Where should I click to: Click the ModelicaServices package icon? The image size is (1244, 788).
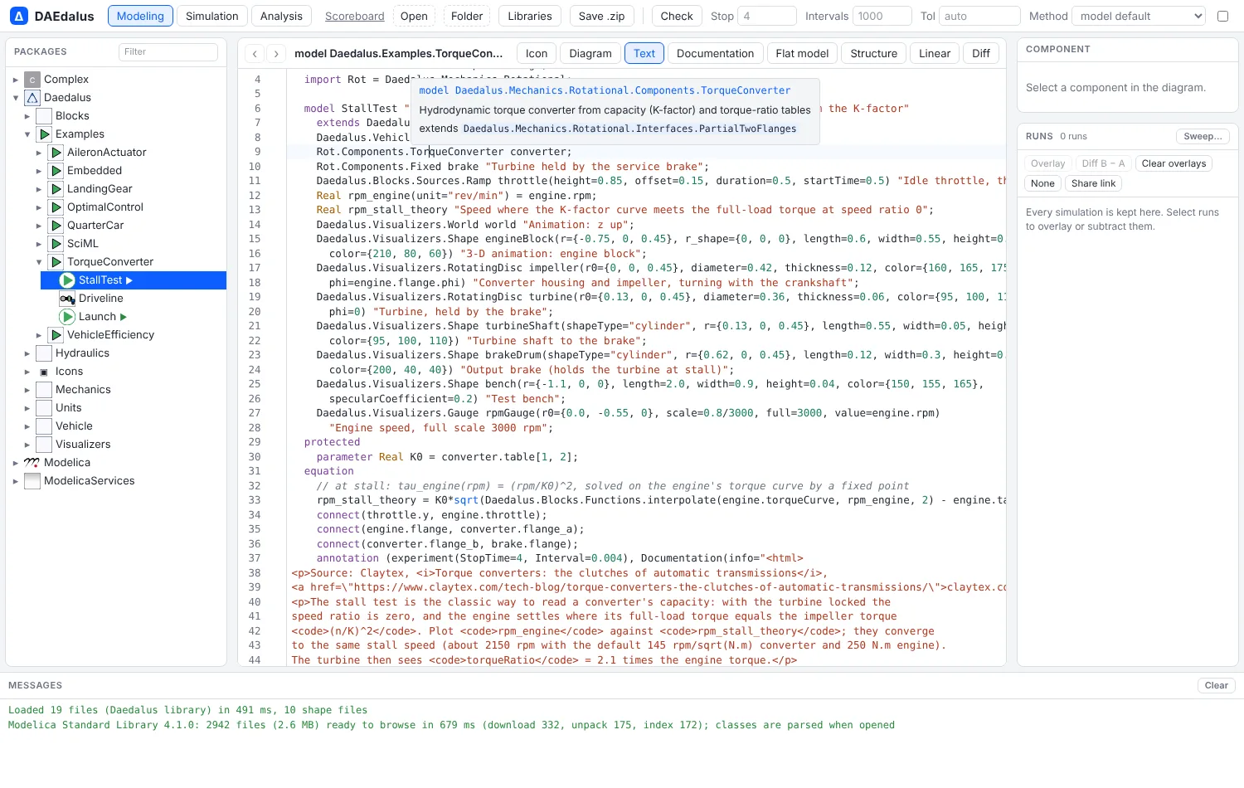[x=32, y=481]
